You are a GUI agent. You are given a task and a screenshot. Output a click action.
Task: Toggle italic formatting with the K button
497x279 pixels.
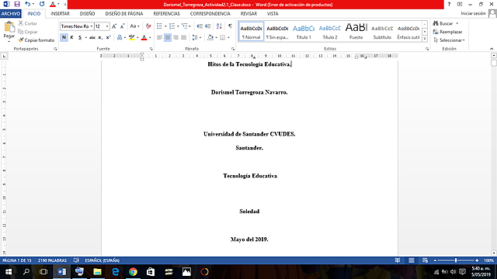tap(71, 37)
